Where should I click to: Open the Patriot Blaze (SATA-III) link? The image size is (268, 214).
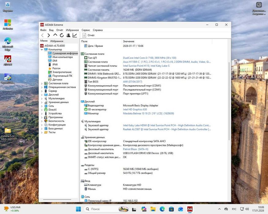click(136, 149)
